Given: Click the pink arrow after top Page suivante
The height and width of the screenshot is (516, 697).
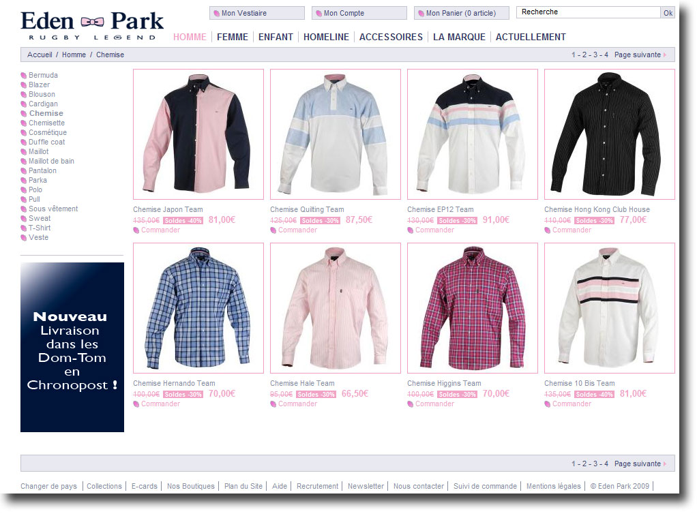Looking at the screenshot, I should 665,55.
